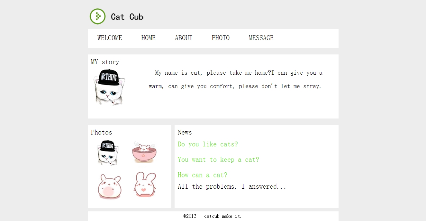
Task: Open the WELCOME menu item
Action: click(110, 38)
